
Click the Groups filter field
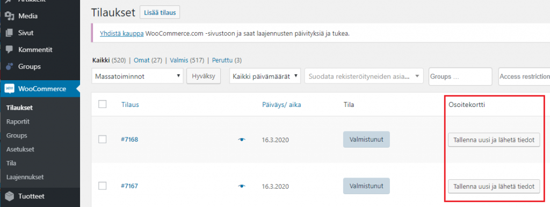[460, 76]
